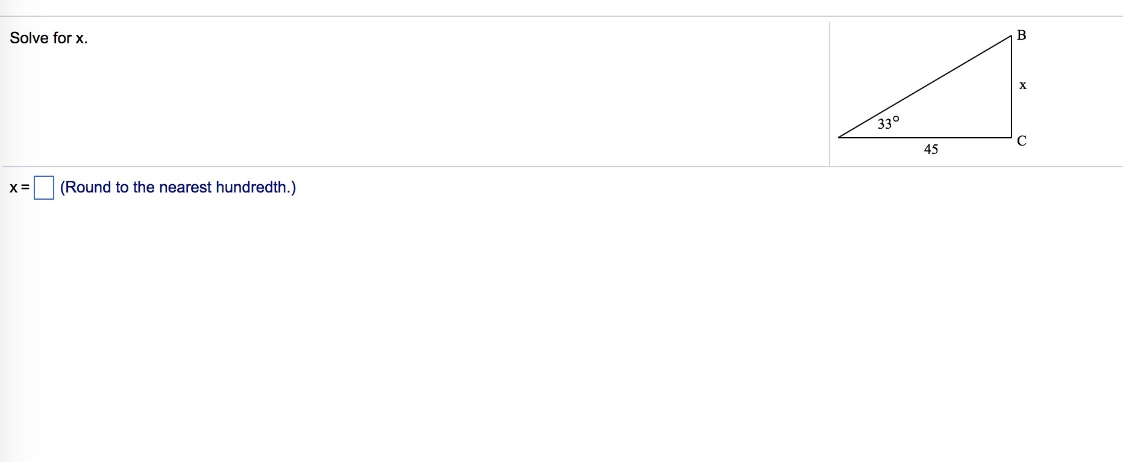This screenshot has width=1123, height=462.
Task: Click the 'x =' label before the box
Action: [19, 188]
